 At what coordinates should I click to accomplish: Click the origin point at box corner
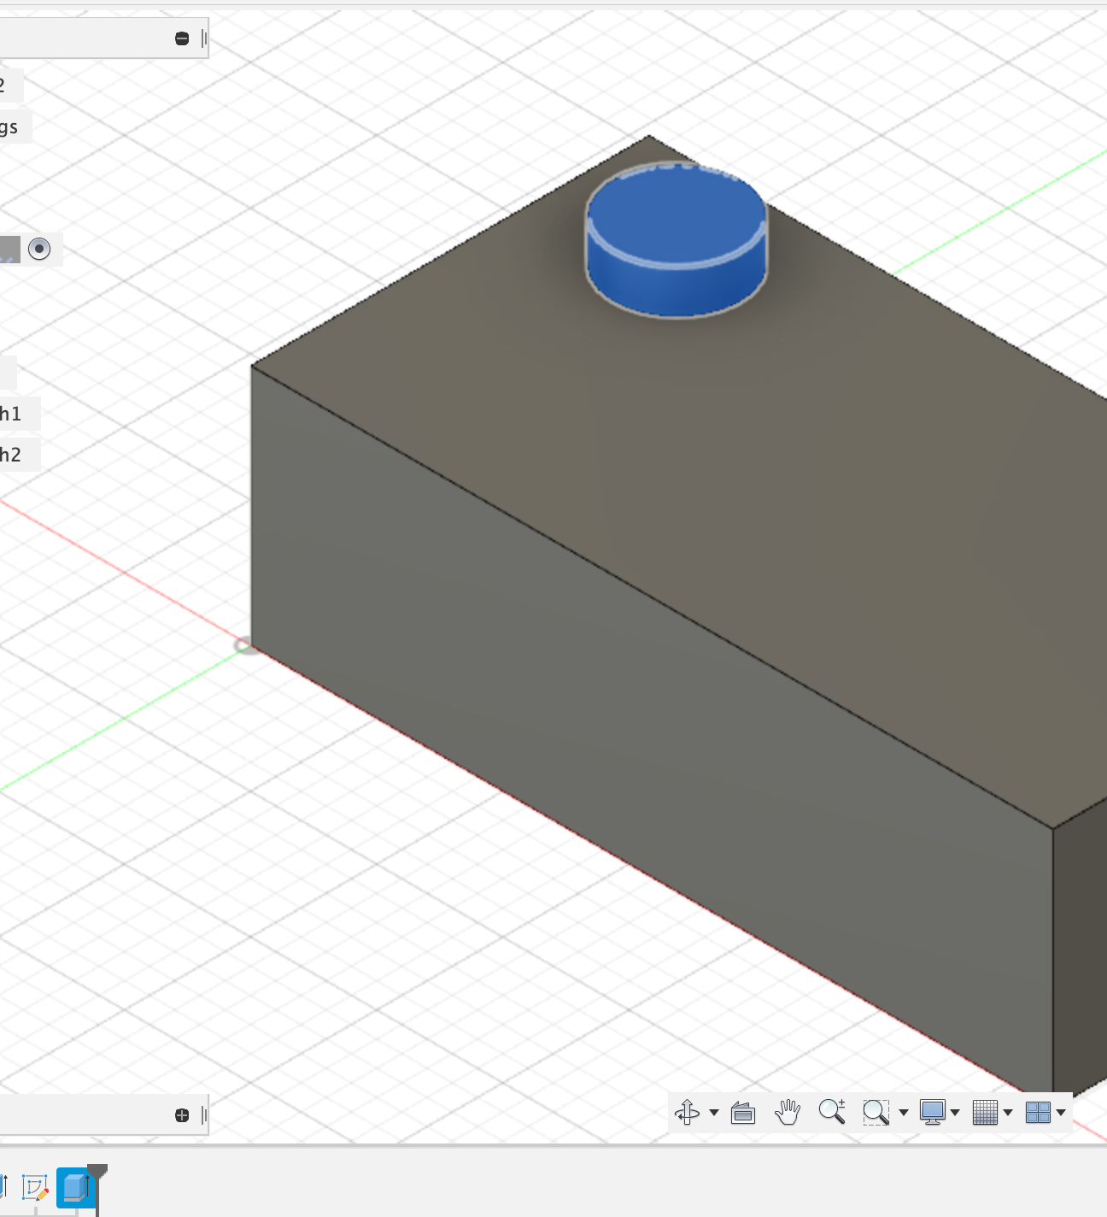pyautogui.click(x=248, y=646)
